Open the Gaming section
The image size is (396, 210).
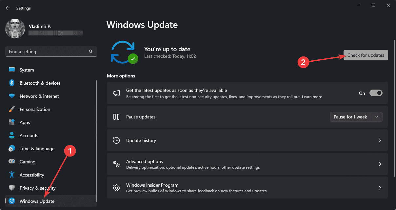pyautogui.click(x=51, y=162)
